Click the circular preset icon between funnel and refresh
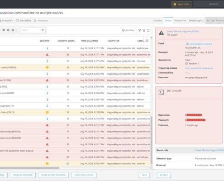The height and width of the screenshot is (181, 224). (x=144, y=30)
